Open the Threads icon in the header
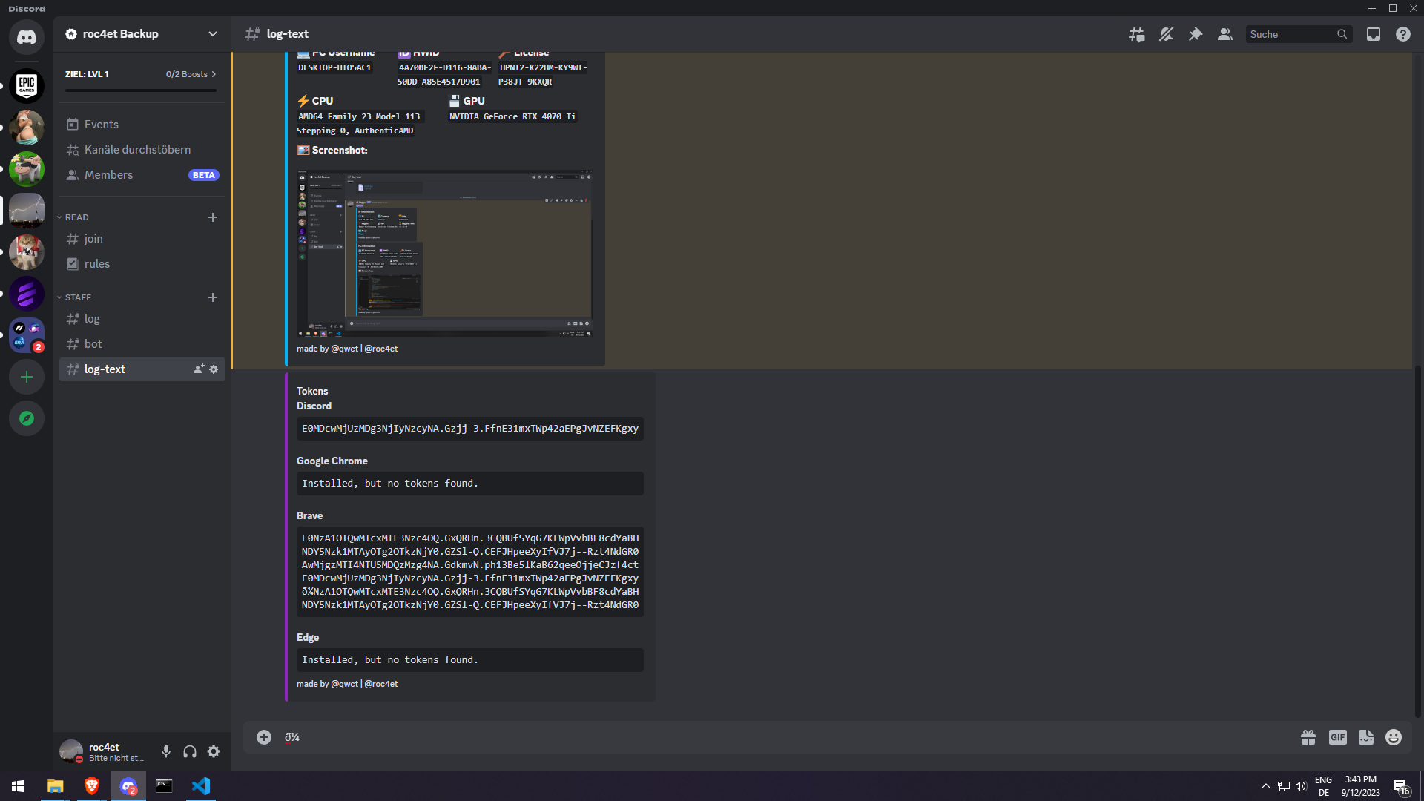This screenshot has width=1424, height=801. pos(1136,34)
